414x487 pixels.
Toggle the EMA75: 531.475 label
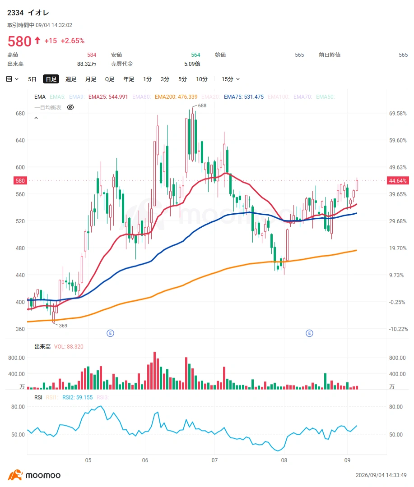pos(243,97)
